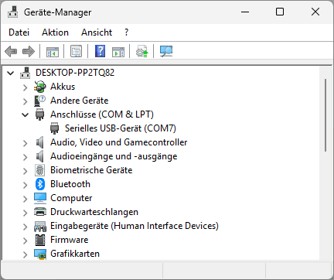Open the Aktion menu

[55, 32]
